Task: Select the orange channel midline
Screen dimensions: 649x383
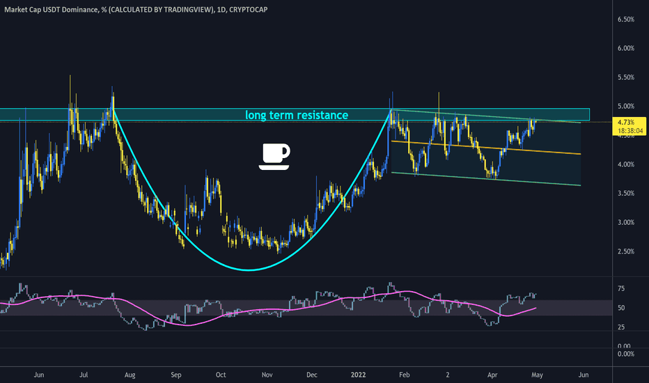Action: (x=486, y=148)
